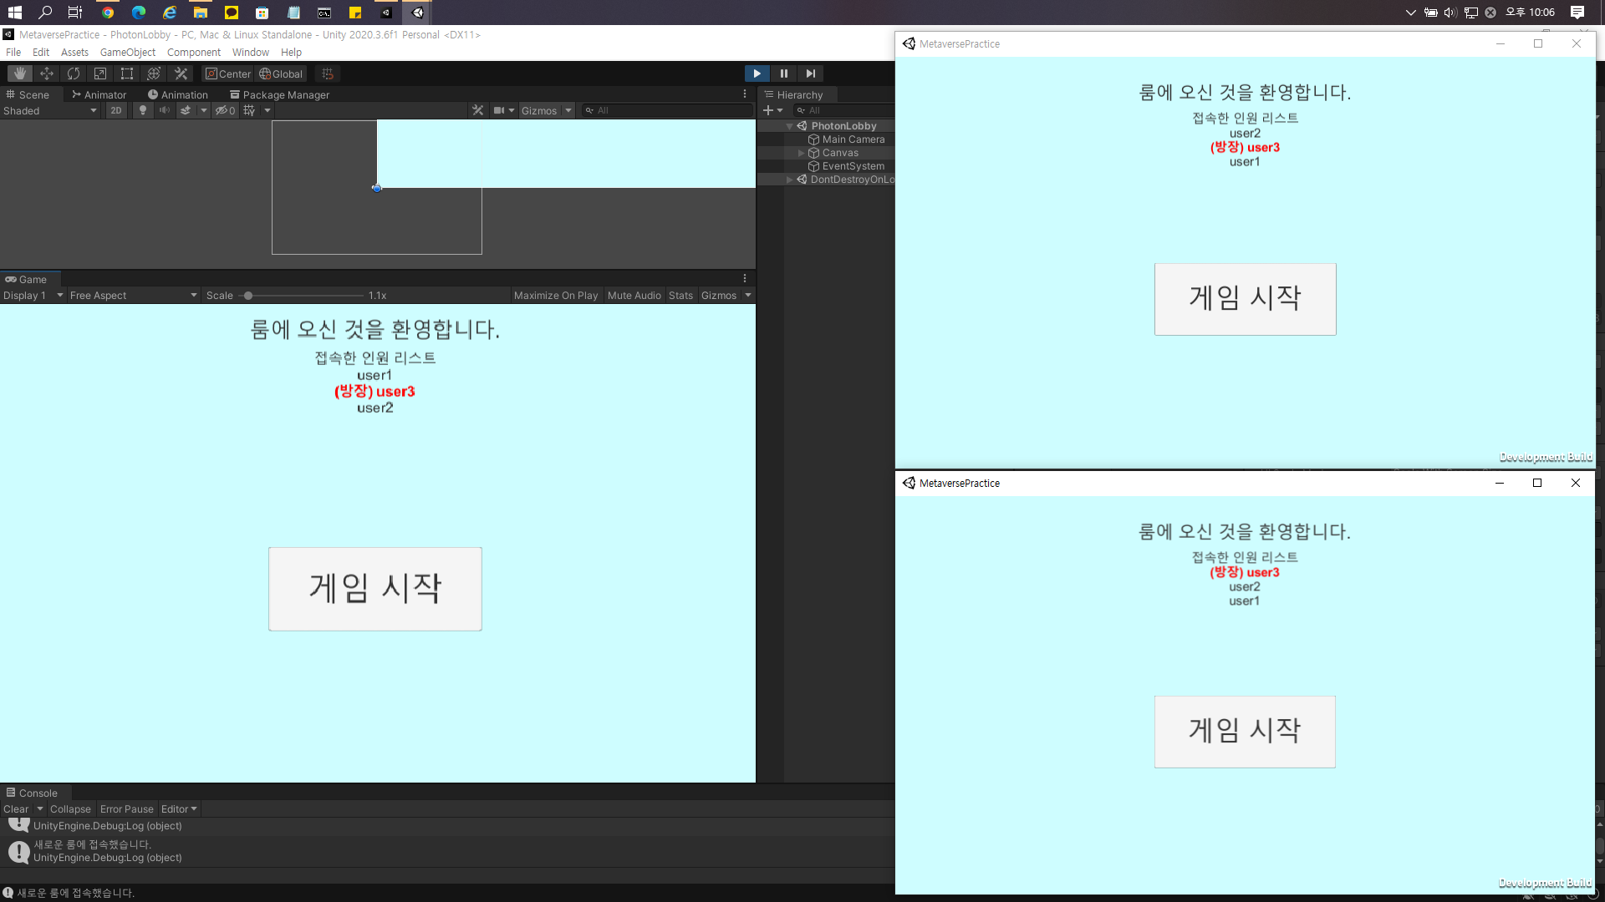The image size is (1605, 902).
Task: Select the Rotate tool
Action: pos(73,73)
